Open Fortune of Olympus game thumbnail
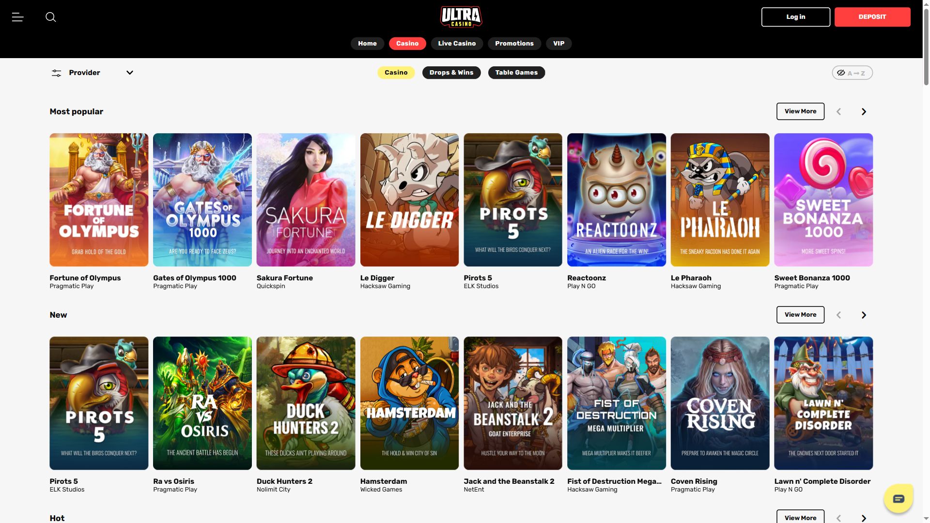This screenshot has width=930, height=523. click(99, 200)
